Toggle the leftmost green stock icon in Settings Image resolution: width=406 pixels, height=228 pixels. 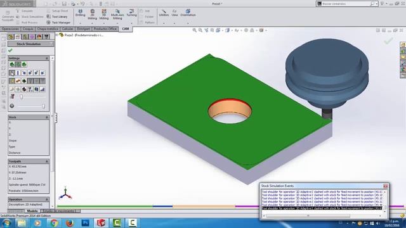click(12, 65)
